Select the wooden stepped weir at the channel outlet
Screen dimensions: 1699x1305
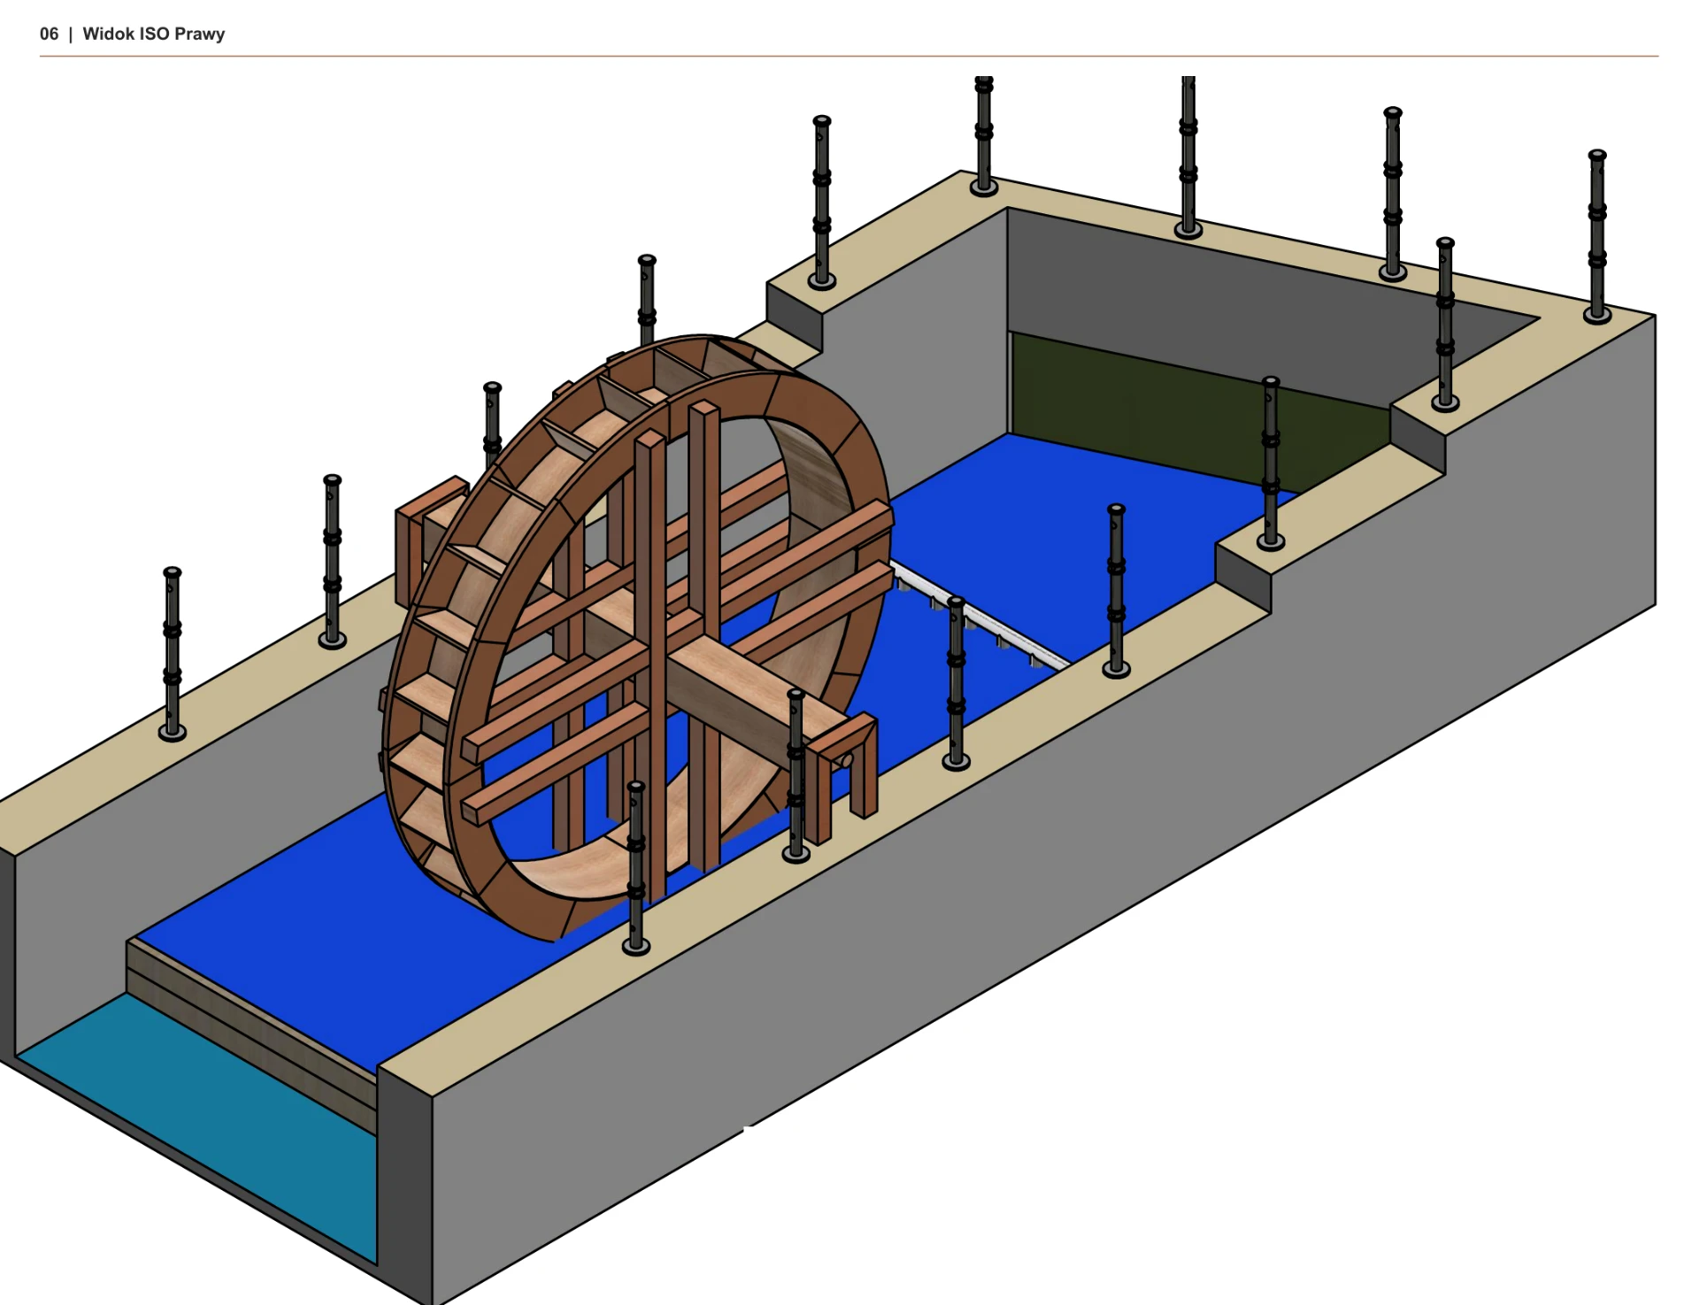click(x=252, y=1031)
